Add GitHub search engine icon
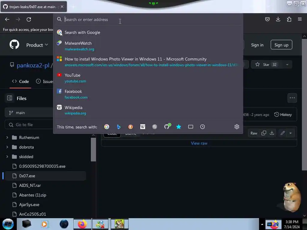 (x=167, y=126)
